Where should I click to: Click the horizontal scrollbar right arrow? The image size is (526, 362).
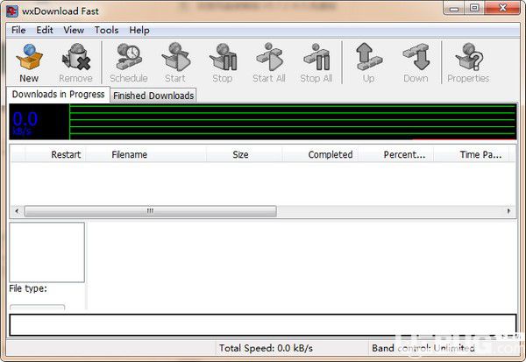(x=508, y=211)
